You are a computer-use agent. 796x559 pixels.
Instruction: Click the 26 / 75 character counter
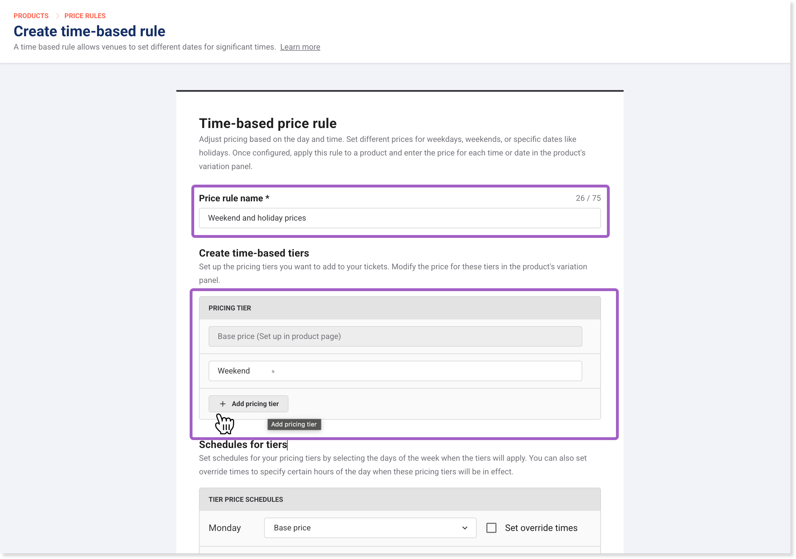tap(588, 198)
